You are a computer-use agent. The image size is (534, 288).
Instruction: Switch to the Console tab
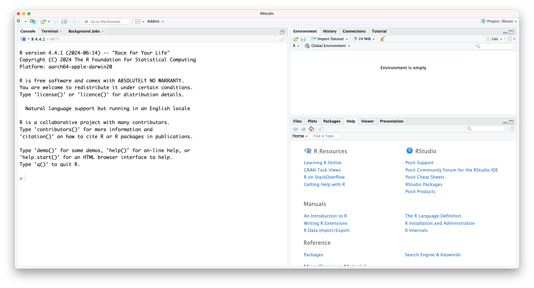coord(28,31)
